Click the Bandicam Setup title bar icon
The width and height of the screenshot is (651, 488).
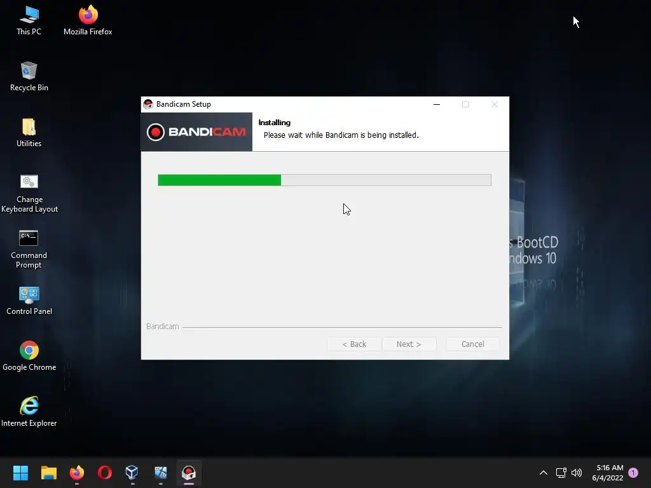click(x=147, y=104)
